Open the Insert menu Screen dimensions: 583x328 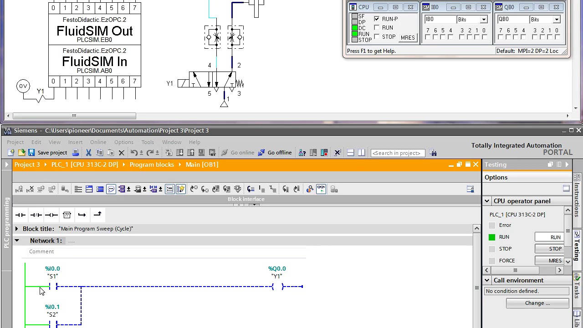point(75,142)
